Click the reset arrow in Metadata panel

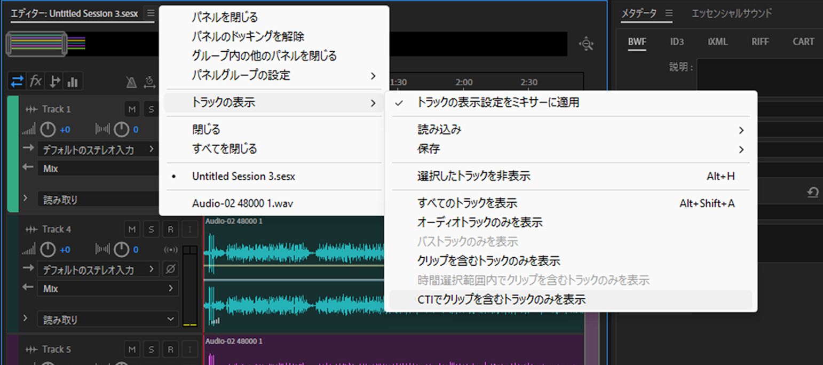click(x=813, y=193)
